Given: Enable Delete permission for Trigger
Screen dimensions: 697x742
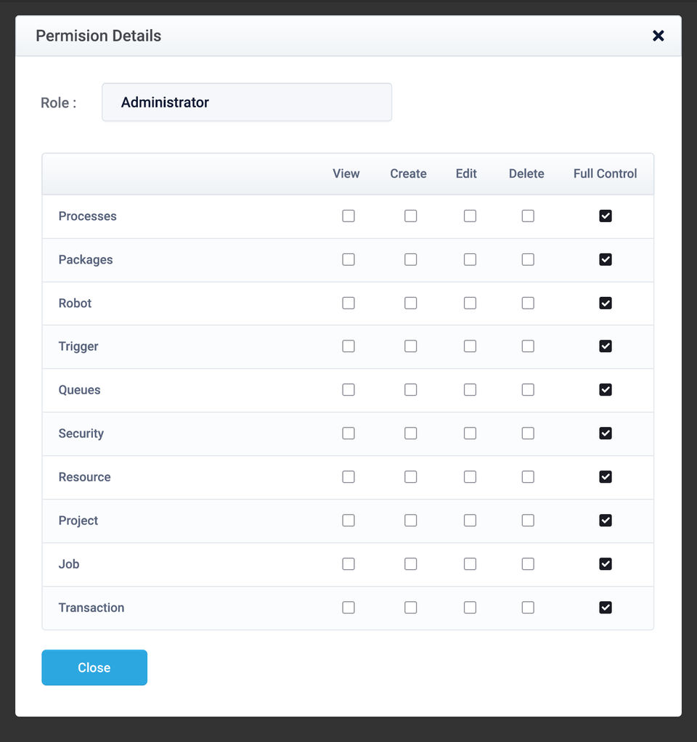Looking at the screenshot, I should 528,346.
